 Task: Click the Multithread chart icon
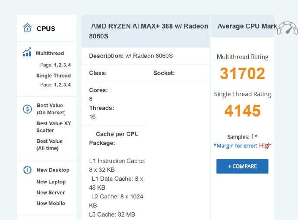(27, 53)
